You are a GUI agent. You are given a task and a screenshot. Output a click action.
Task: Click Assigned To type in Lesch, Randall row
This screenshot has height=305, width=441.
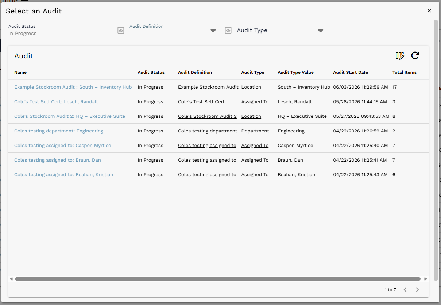(255, 102)
